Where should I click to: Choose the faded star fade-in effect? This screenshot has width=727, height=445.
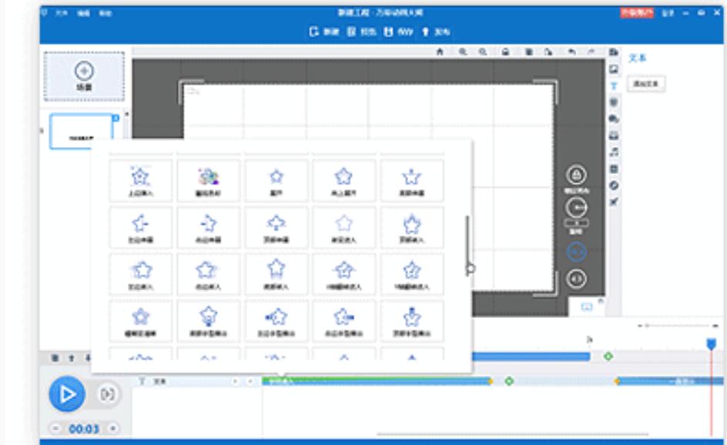(x=343, y=228)
